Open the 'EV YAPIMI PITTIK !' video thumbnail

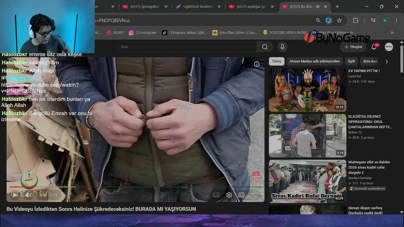(x=307, y=90)
